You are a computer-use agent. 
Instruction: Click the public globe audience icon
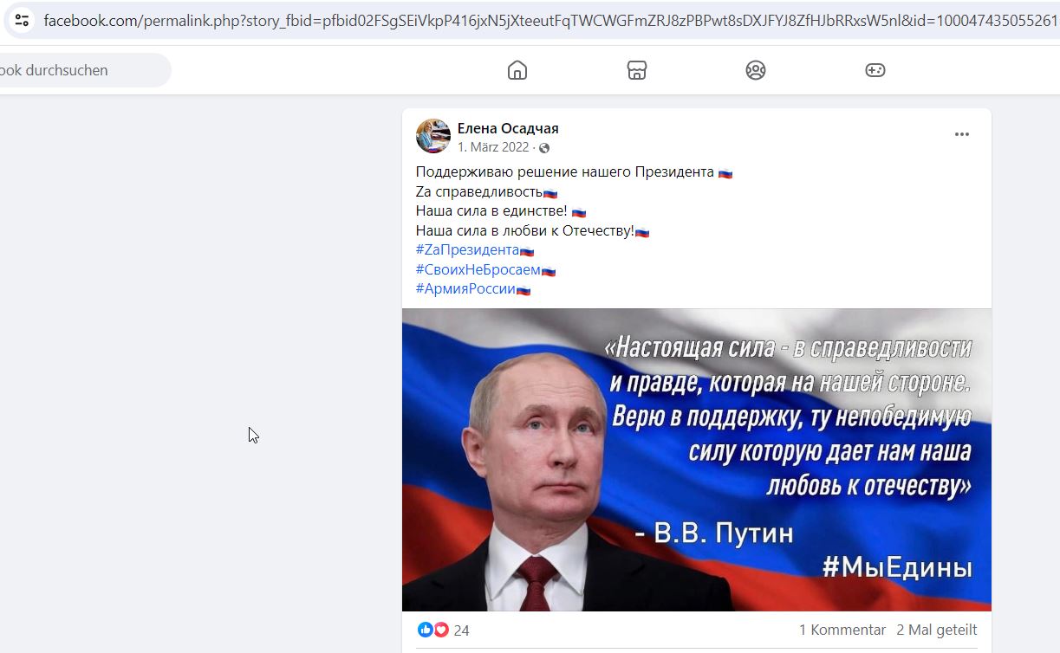point(544,148)
